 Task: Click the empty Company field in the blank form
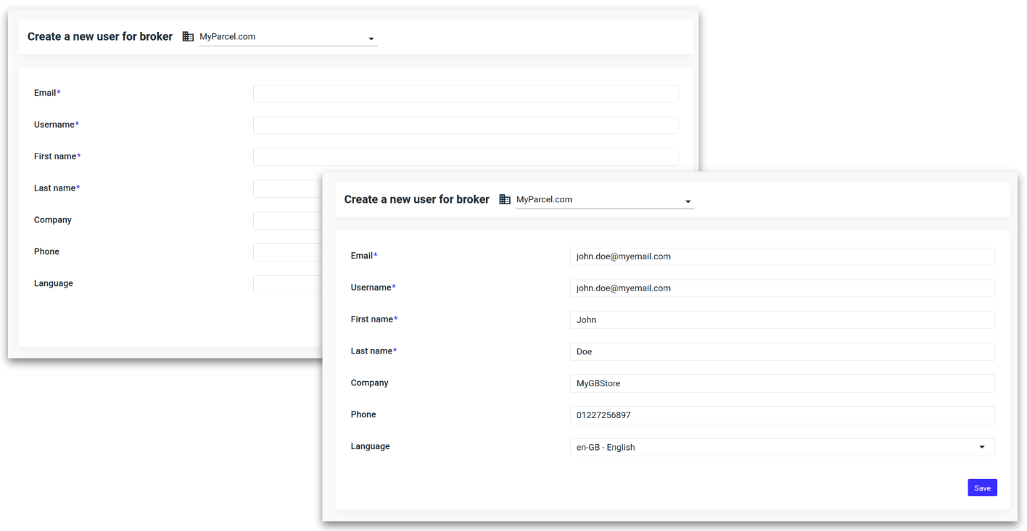tap(287, 220)
